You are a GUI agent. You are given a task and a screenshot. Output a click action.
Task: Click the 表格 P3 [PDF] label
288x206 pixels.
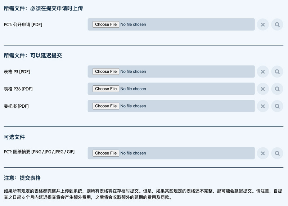17,71
